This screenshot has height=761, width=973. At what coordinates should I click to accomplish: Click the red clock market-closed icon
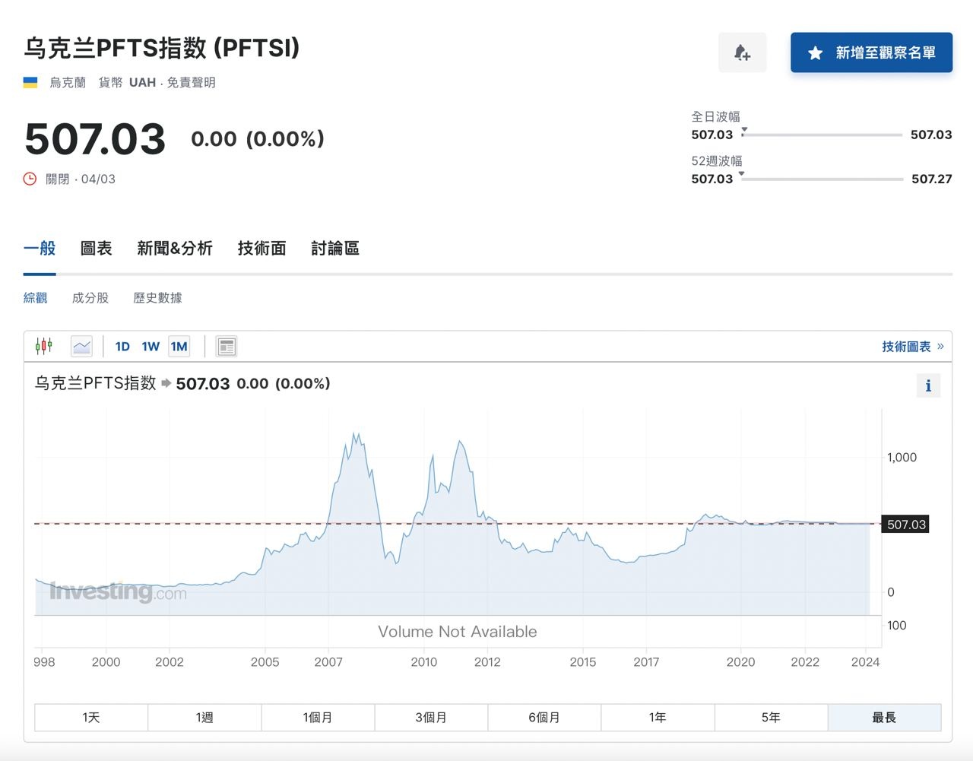pyautogui.click(x=30, y=179)
